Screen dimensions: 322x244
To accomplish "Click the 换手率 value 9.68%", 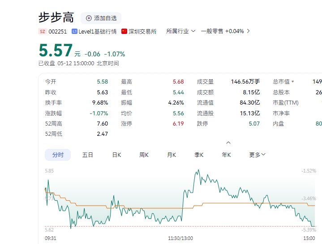I will [x=100, y=103].
